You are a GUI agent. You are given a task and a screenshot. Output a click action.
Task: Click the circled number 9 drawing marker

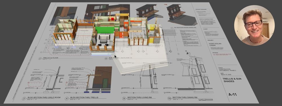124,98
